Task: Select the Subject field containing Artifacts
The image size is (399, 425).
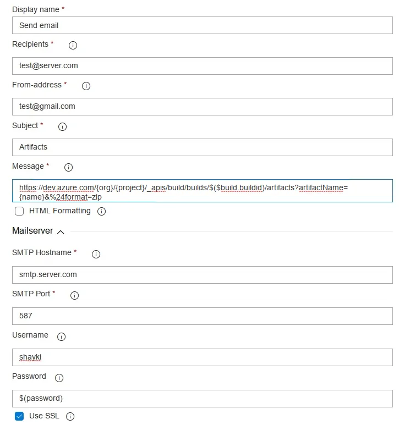Action: 202,147
